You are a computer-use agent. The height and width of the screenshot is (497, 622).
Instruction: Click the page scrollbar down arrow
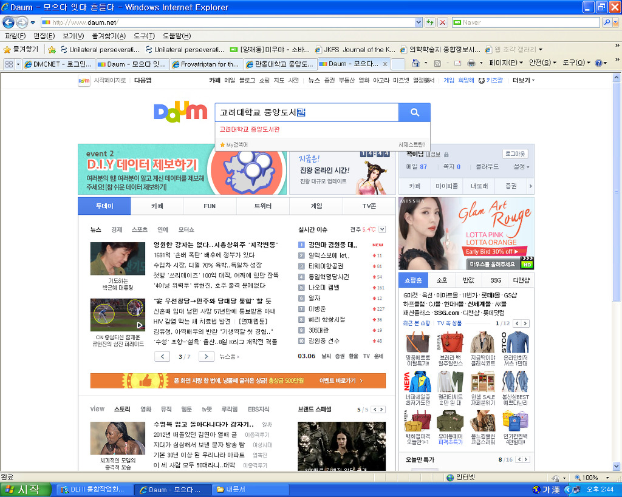click(x=617, y=466)
